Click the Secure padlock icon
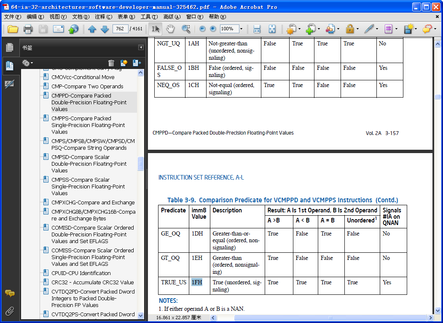 pyautogui.click(x=350, y=29)
